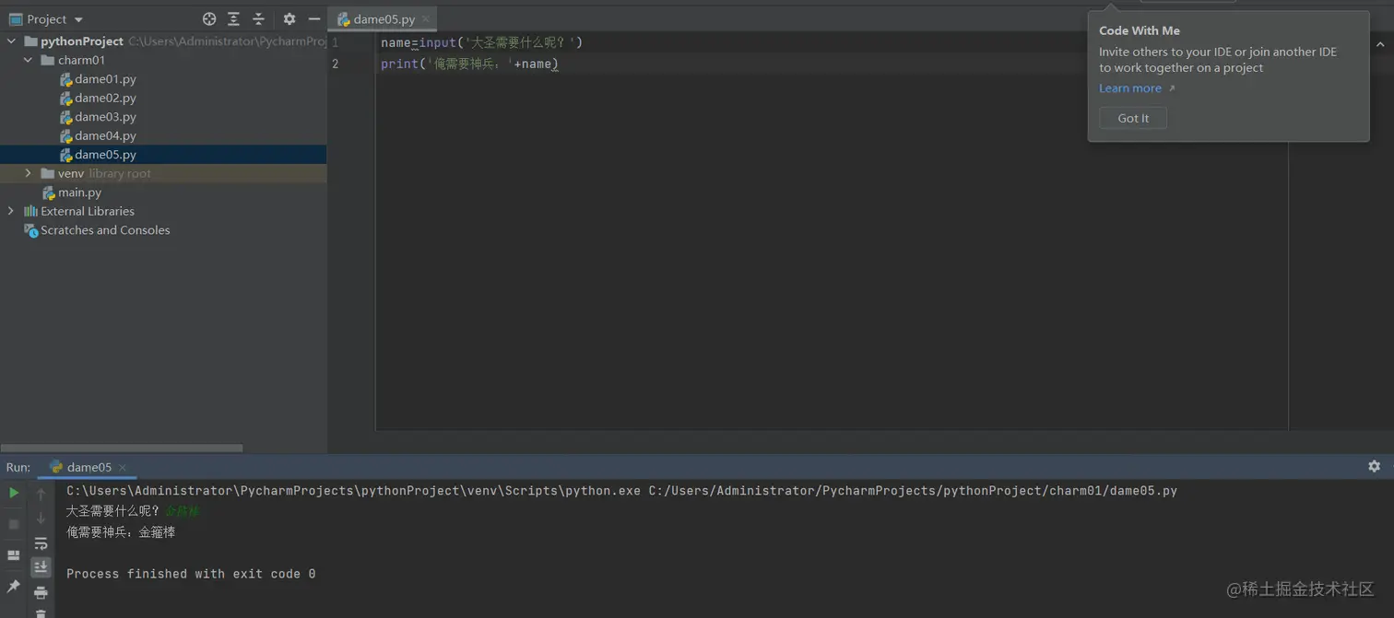Viewport: 1394px width, 618px height.
Task: Close the dame05.py editor tab
Action: click(426, 19)
